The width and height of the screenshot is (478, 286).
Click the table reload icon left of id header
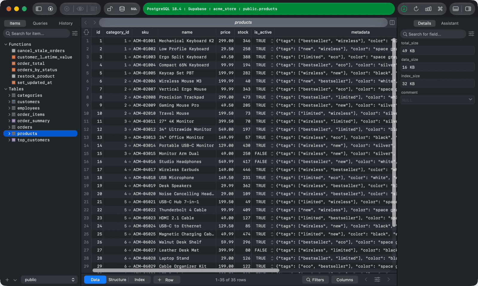tap(86, 32)
